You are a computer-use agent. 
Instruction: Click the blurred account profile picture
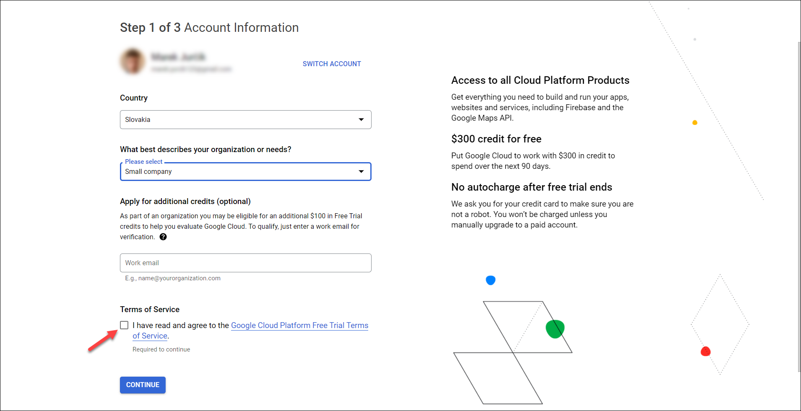tap(133, 62)
